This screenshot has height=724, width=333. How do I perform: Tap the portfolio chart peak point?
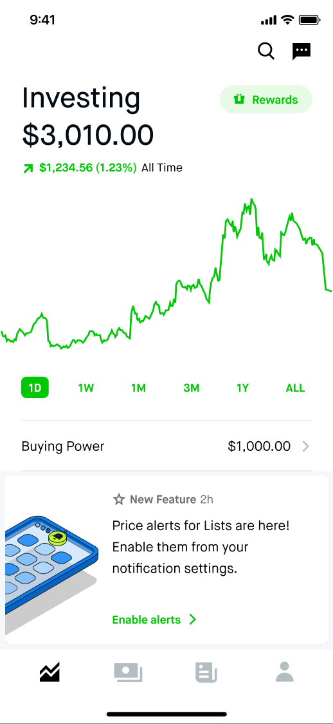point(251,200)
